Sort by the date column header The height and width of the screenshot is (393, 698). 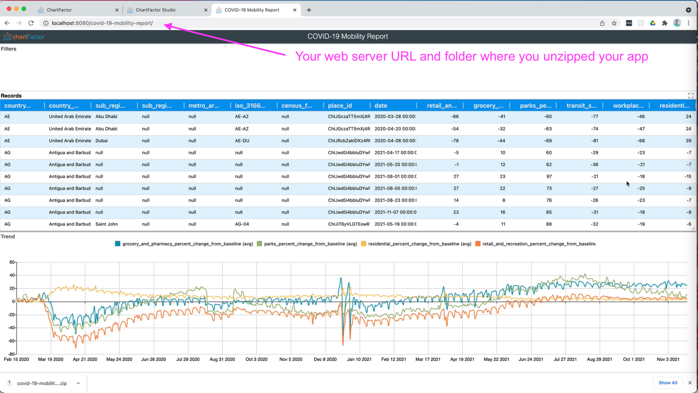(x=381, y=106)
